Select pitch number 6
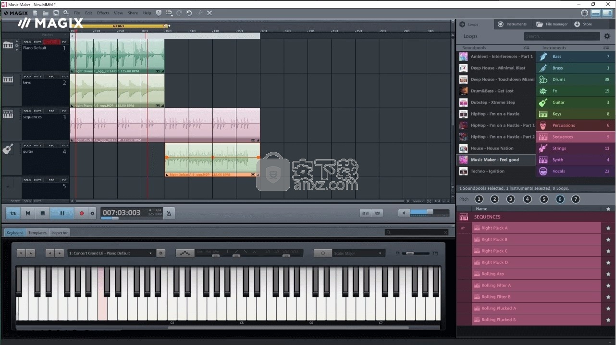 coord(560,199)
